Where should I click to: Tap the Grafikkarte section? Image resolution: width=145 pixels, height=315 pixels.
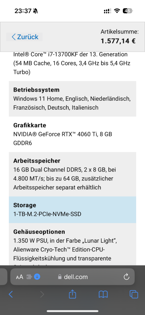point(72,134)
